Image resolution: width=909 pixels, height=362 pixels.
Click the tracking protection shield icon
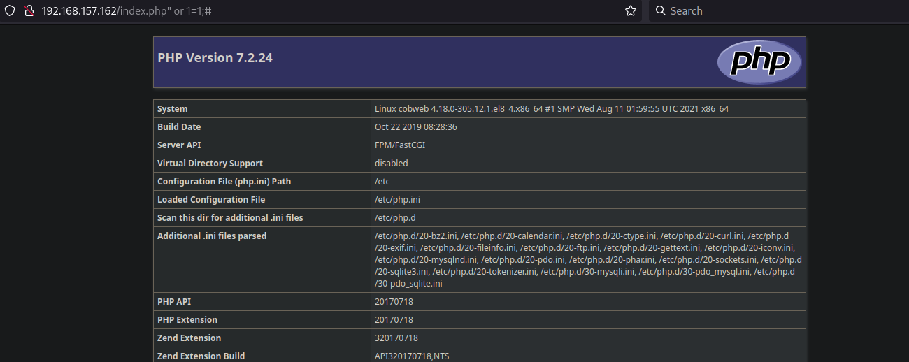click(10, 11)
